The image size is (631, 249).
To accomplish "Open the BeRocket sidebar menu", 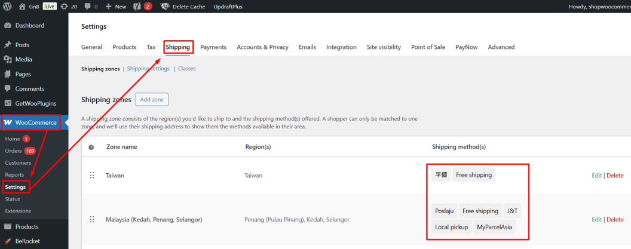I will [x=27, y=241].
